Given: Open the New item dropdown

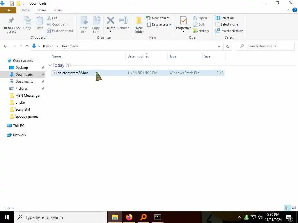Looking at the screenshot, I should coord(157,18).
